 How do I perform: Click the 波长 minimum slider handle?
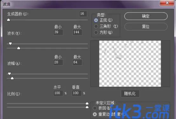pyautogui.click(x=10, y=43)
